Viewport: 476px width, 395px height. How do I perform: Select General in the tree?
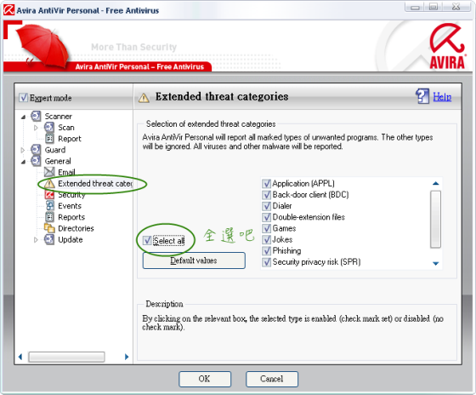(58, 161)
